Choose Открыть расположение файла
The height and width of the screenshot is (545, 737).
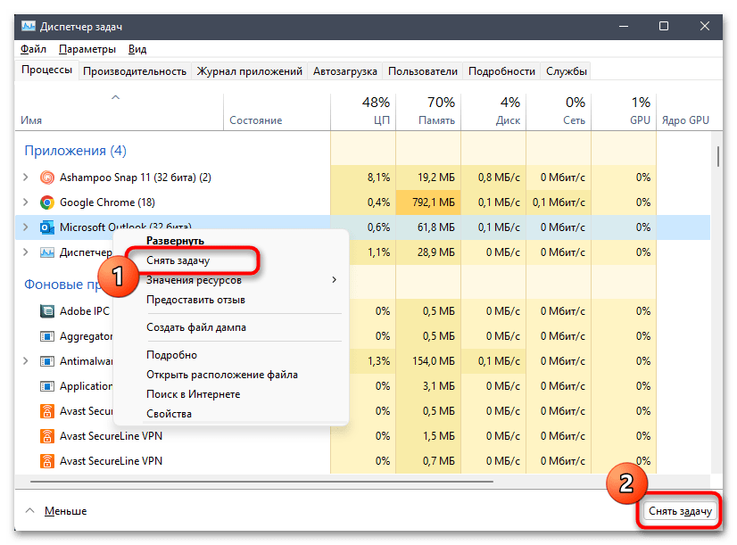pos(222,375)
